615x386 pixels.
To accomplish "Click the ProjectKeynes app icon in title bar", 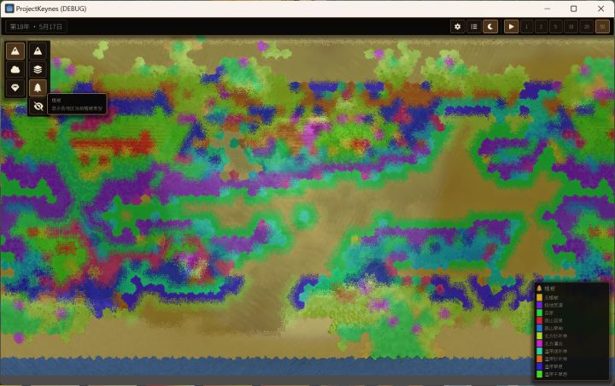I will click(9, 9).
